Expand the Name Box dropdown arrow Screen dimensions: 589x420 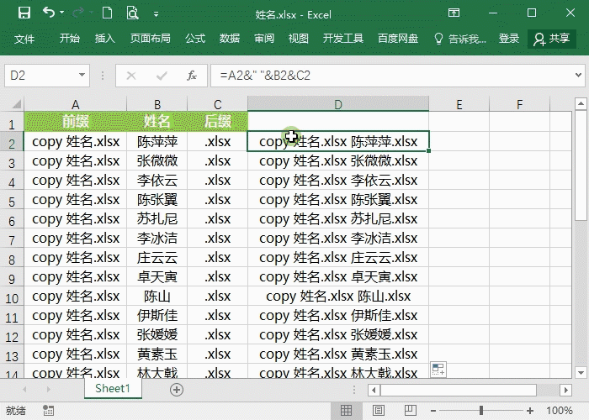pyautogui.click(x=82, y=76)
